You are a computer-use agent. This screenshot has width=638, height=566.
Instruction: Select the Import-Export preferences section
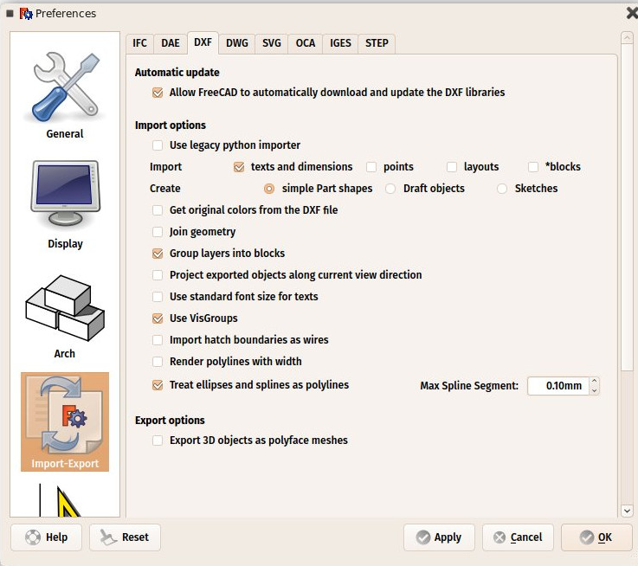[65, 422]
